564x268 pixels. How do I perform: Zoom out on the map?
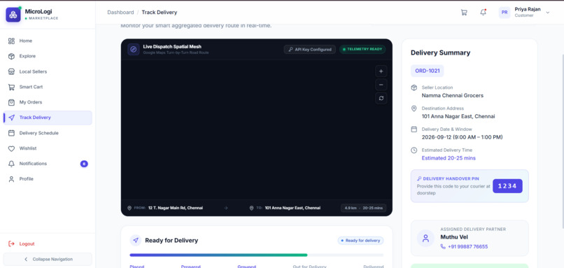coord(381,85)
